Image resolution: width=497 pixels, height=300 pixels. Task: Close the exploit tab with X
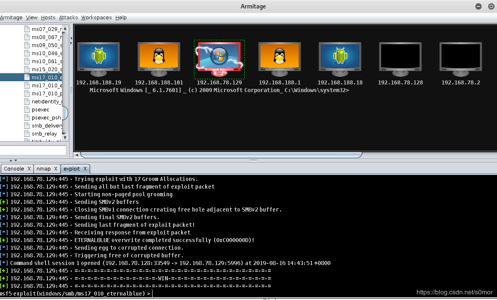[85, 168]
